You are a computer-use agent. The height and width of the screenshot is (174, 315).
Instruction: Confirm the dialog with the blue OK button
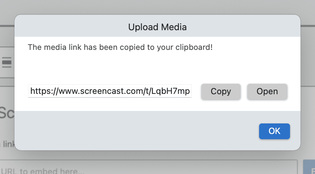tap(274, 131)
